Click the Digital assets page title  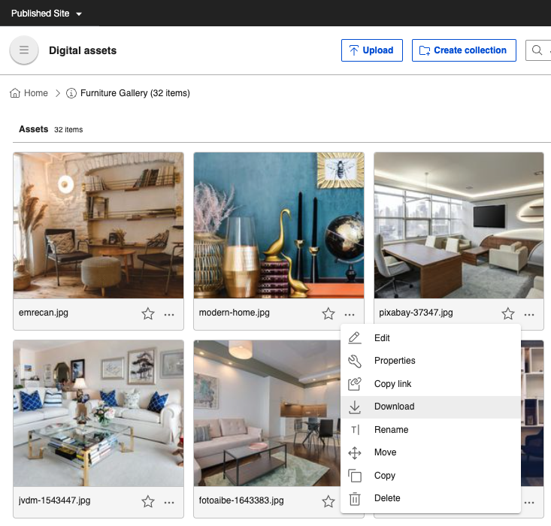tap(83, 50)
